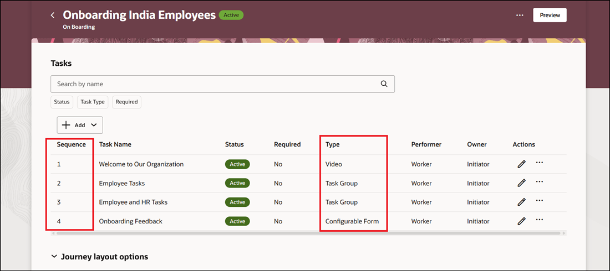This screenshot has width=610, height=271.
Task: Open the Required filter chip
Action: tap(127, 102)
